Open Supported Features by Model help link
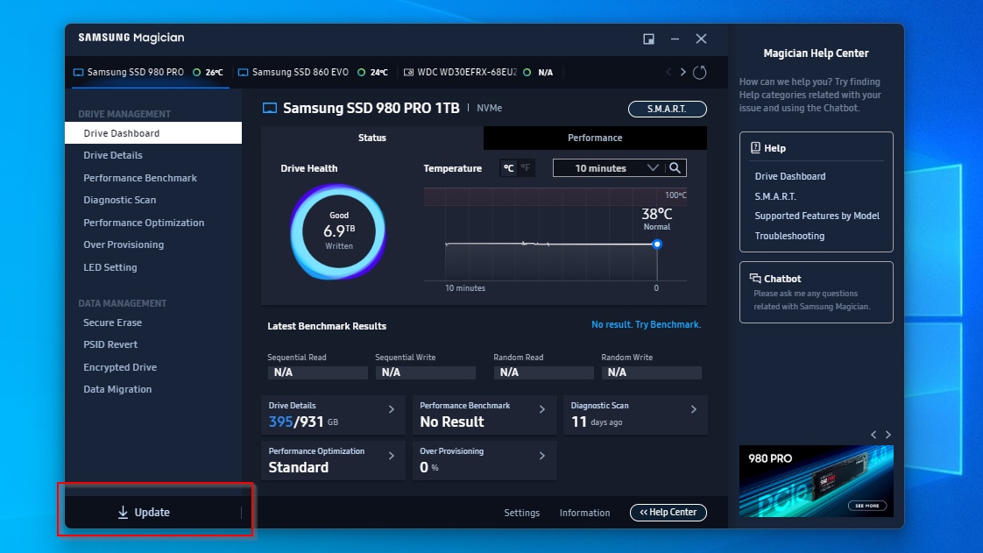Image resolution: width=983 pixels, height=553 pixels. (x=817, y=216)
